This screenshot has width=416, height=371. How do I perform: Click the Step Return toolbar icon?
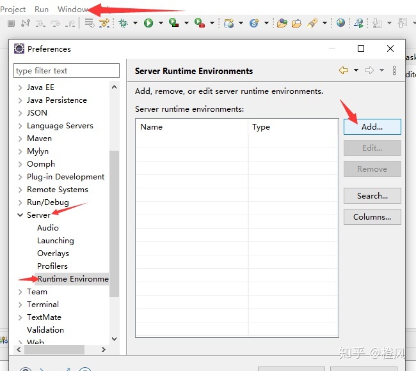(70, 23)
